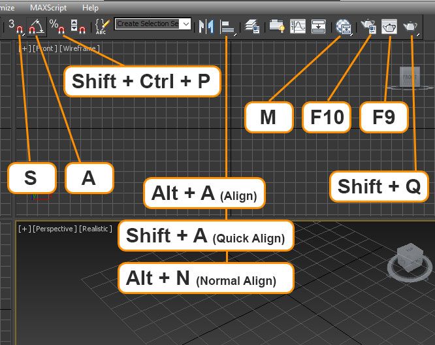Open the Wireframe shading label menu
The image size is (435, 345).
click(x=79, y=48)
